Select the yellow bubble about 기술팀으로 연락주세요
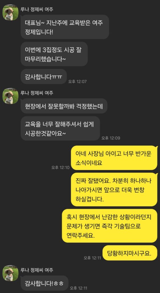The image size is (160, 293). 110,226
